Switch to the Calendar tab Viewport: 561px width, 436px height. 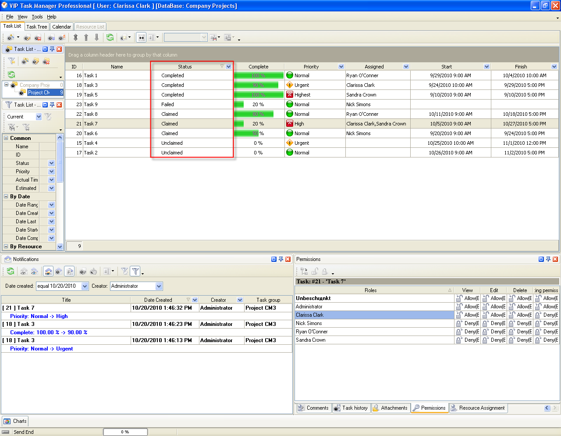coord(61,27)
